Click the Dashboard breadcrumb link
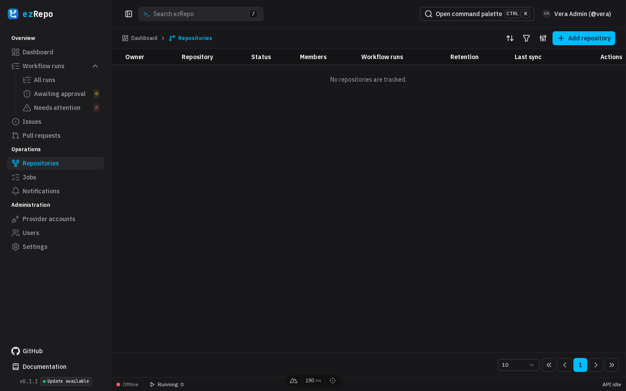626x391 pixels. [140, 38]
